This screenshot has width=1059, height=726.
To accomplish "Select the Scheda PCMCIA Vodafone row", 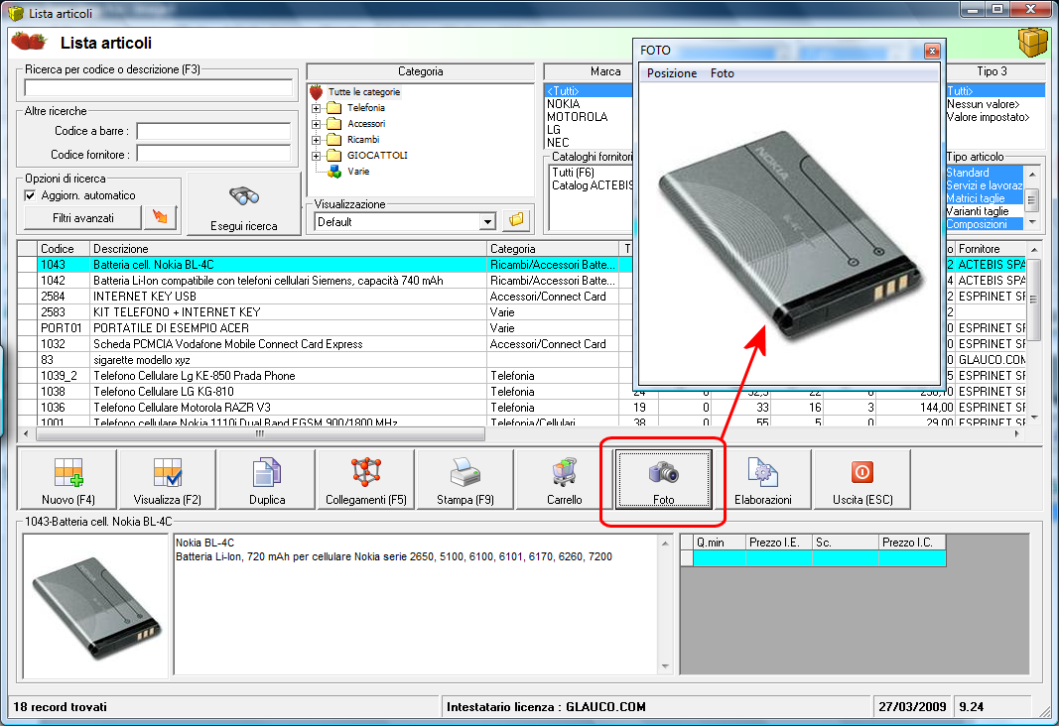I will click(325, 344).
